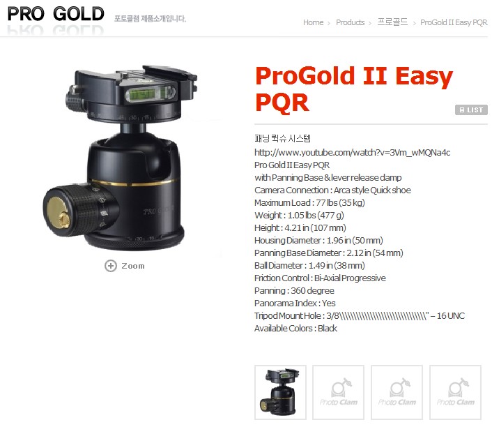
Task: Click the Zoom text label
Action: point(133,266)
